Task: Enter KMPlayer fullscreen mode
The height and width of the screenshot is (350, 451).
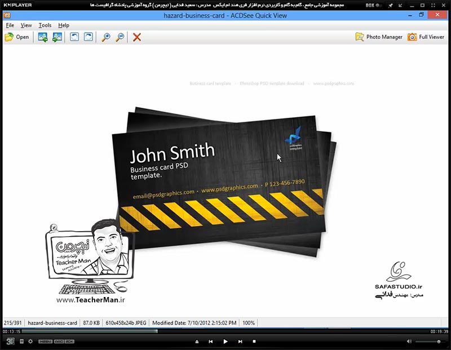Action: (x=433, y=5)
